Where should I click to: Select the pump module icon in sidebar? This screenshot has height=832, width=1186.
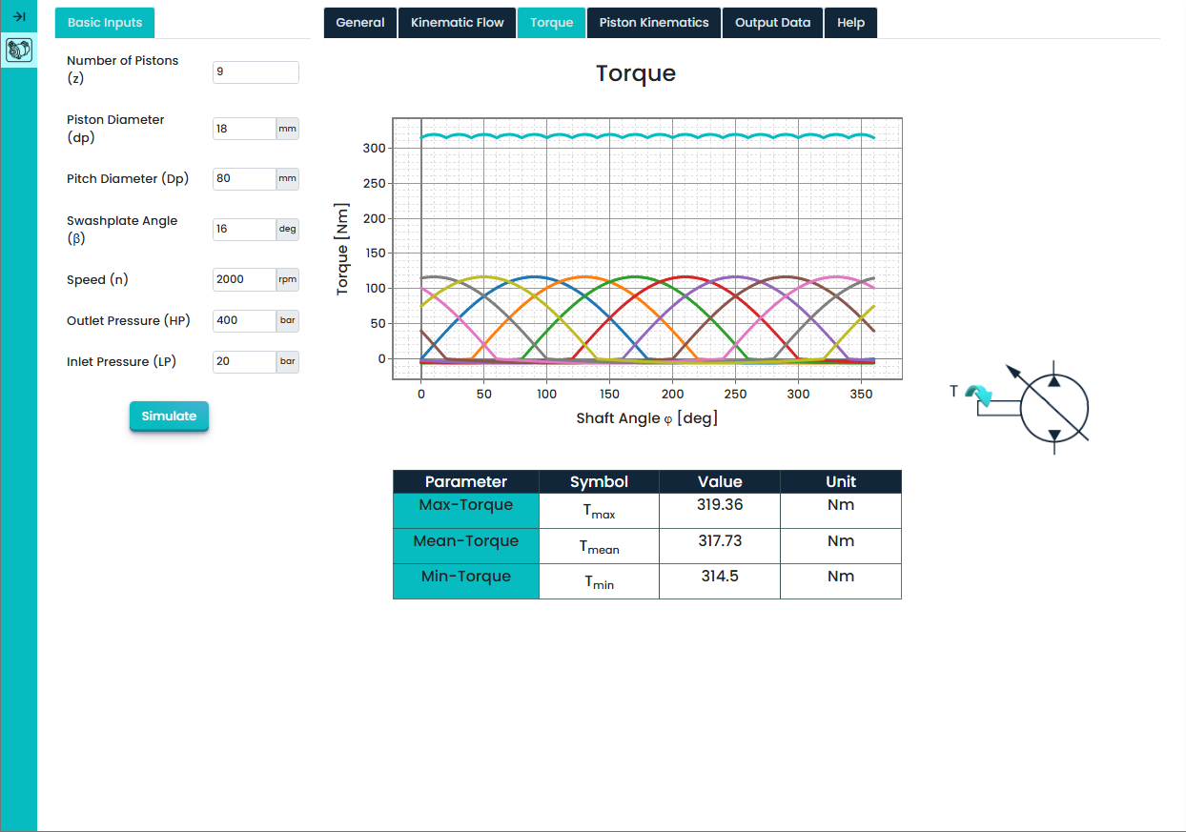[x=18, y=50]
